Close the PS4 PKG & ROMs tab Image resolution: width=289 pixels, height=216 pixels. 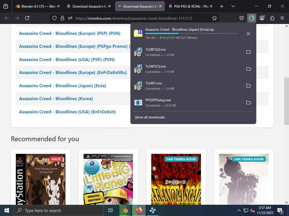click(211, 6)
